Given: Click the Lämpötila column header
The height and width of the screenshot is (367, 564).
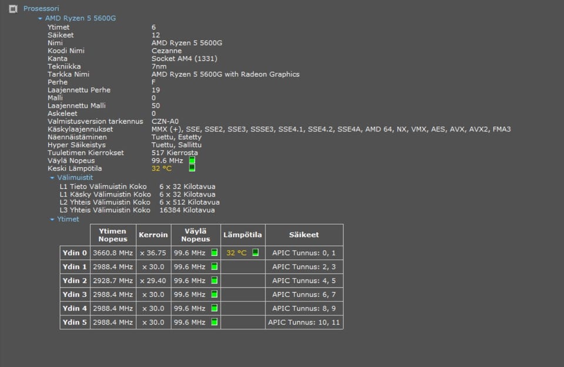Looking at the screenshot, I should 243,235.
